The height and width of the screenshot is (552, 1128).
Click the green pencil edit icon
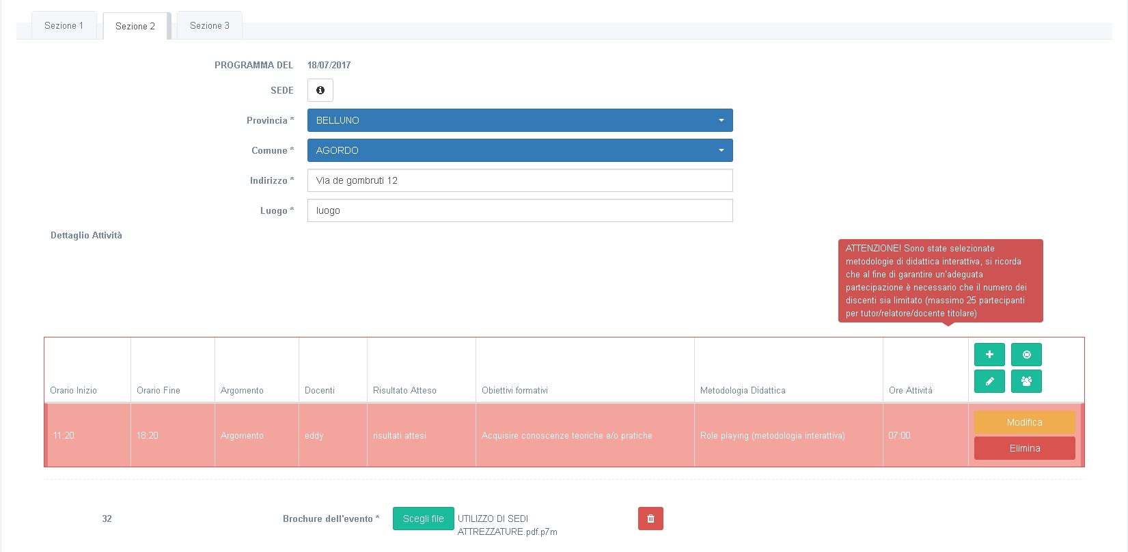pos(989,381)
